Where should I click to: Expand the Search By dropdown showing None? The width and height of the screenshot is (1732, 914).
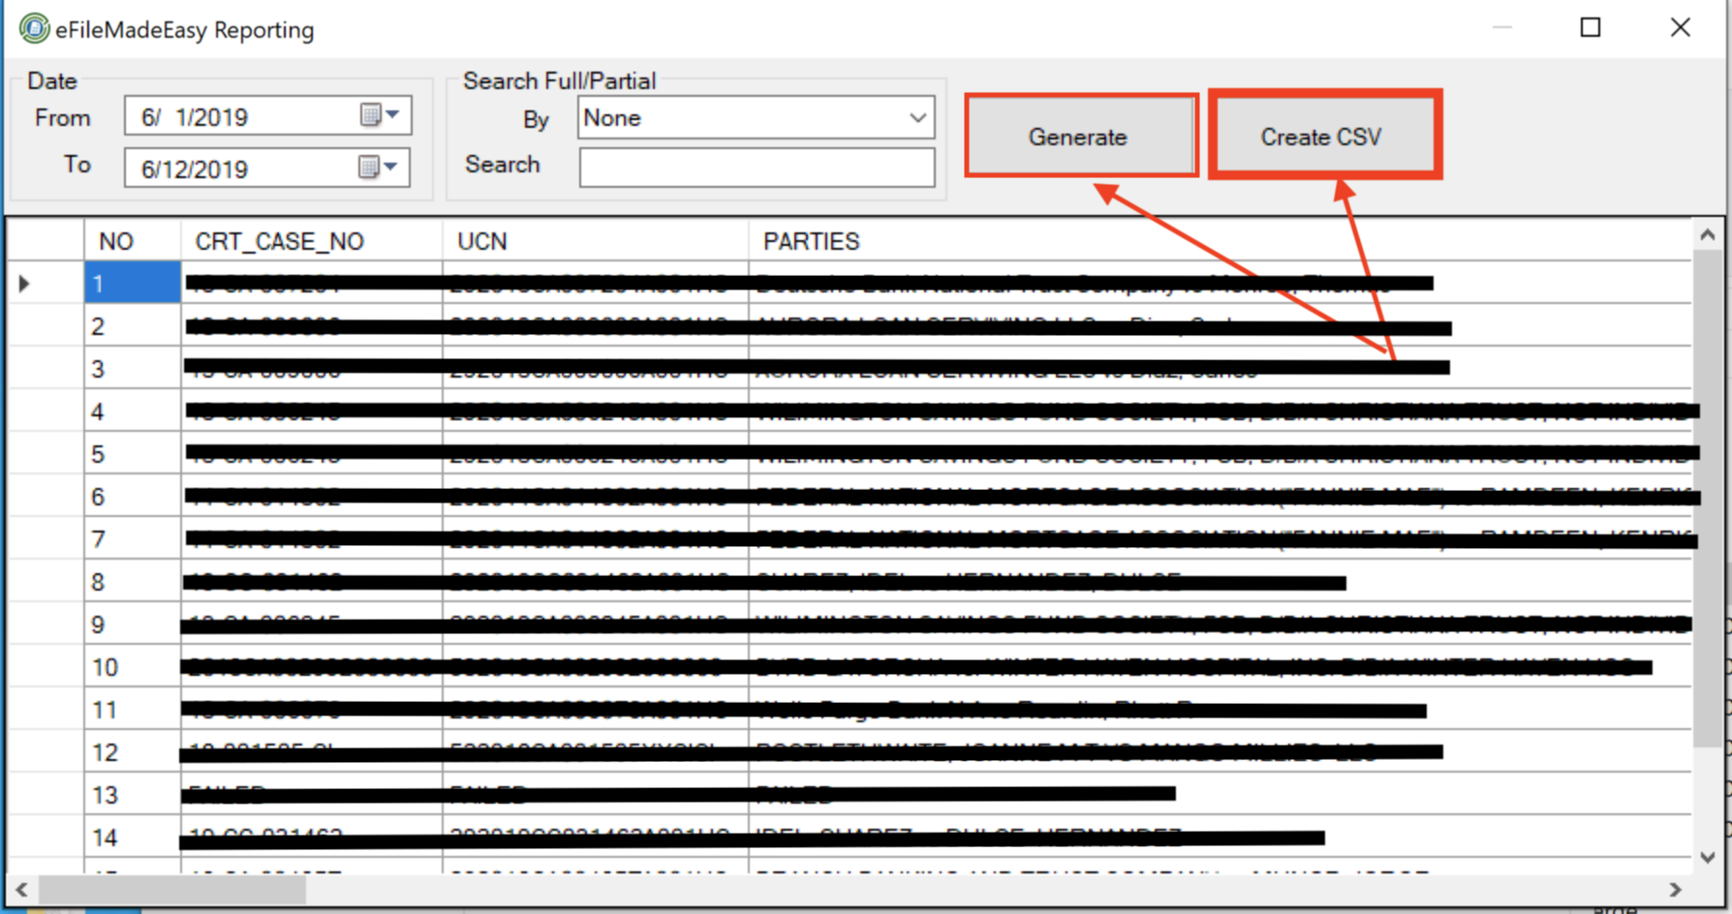pyautogui.click(x=917, y=117)
